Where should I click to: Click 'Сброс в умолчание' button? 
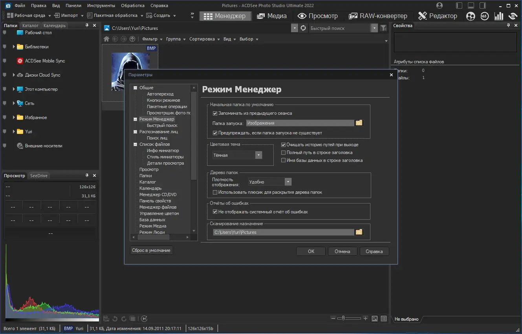(x=151, y=250)
